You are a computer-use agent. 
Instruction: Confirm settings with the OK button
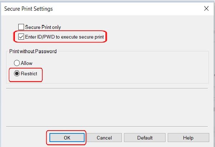[x=67, y=138]
